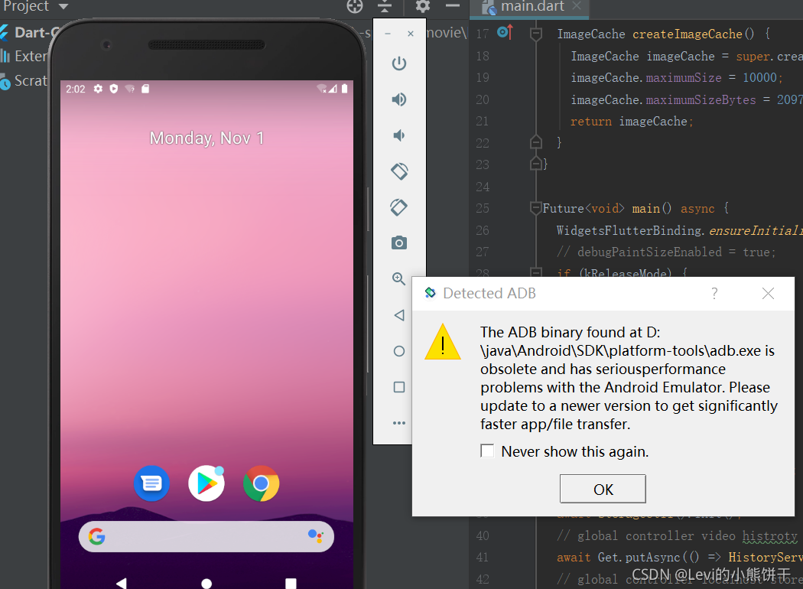
Task: Tap the phone's on-screen recents button
Action: pos(291,583)
